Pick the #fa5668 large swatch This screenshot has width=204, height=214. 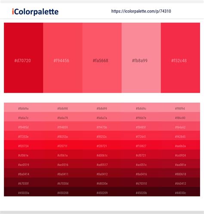(102, 58)
